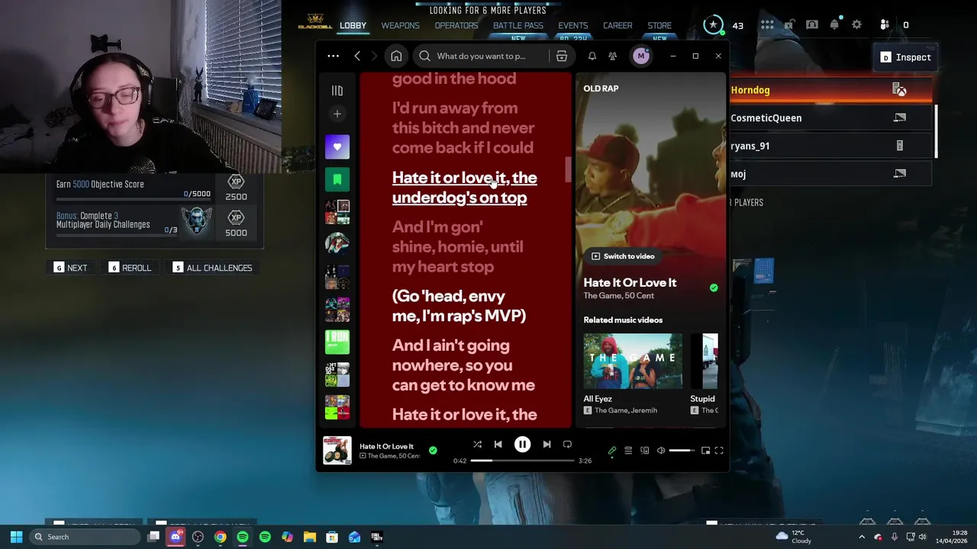Open Chrome from taskbar
Screen dimensions: 977x549
click(220, 537)
